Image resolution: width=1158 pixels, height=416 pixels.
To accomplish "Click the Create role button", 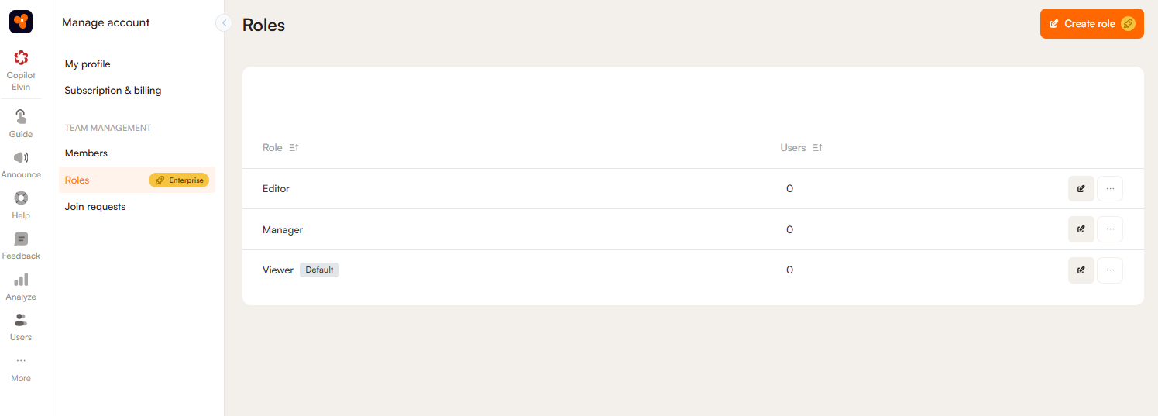I will [x=1091, y=24].
